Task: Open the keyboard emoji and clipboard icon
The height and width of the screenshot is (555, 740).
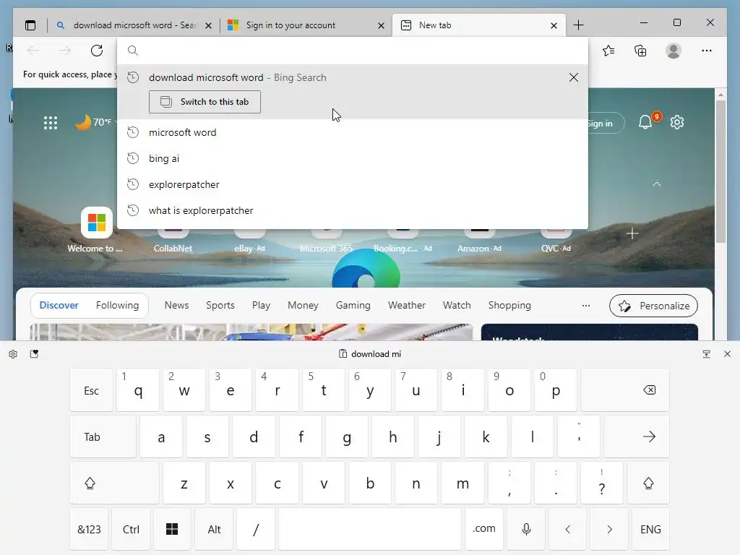Action: (x=34, y=354)
